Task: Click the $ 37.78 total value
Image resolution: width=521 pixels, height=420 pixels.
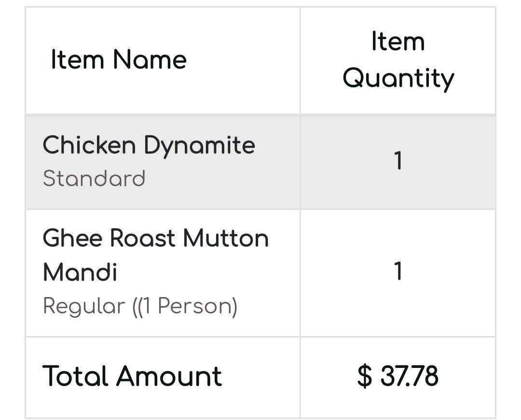Action: [398, 376]
